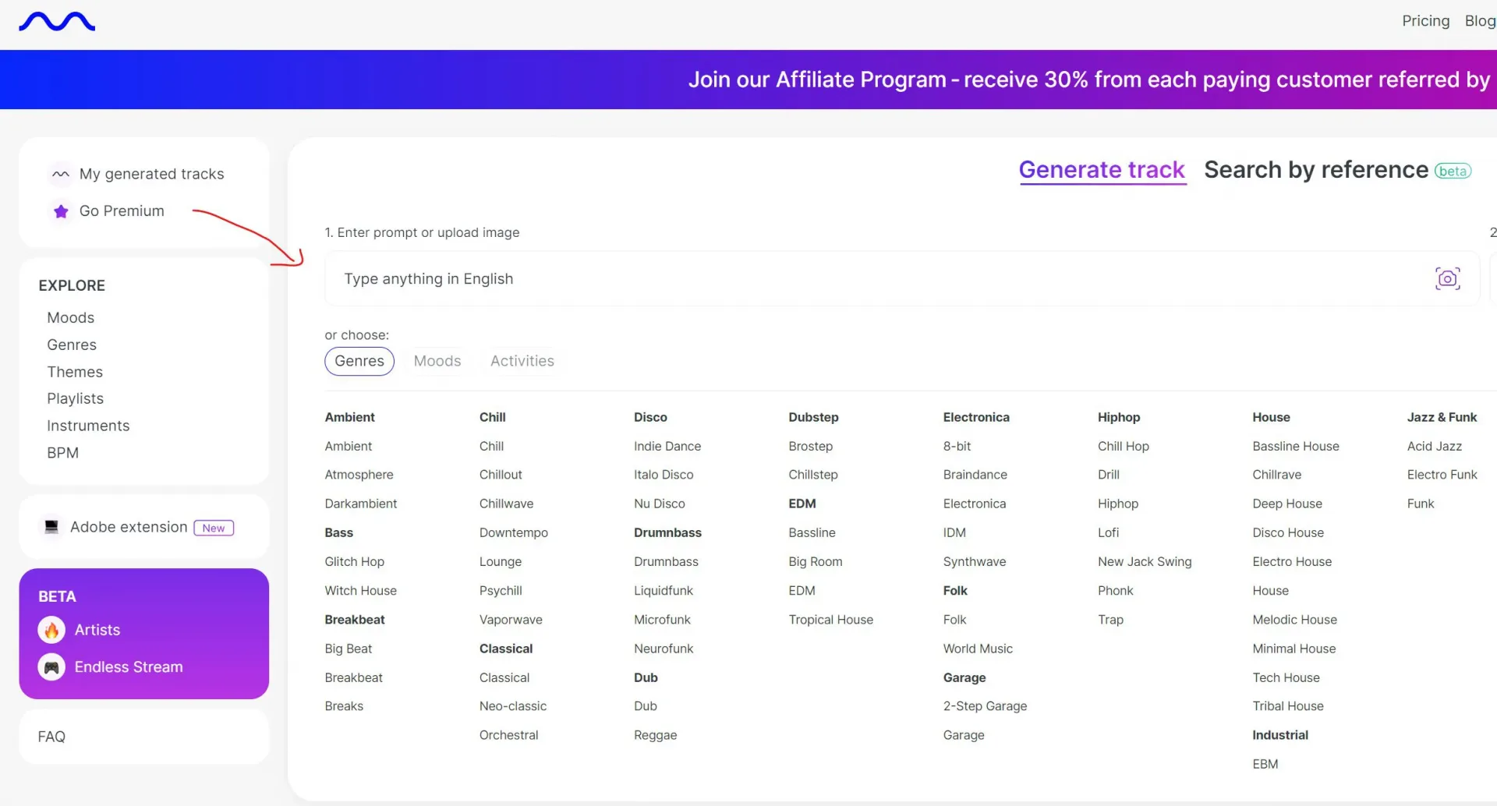Viewport: 1497px width, 806px height.
Task: Click the gamepad icon for Endless Stream
Action: (x=51, y=667)
